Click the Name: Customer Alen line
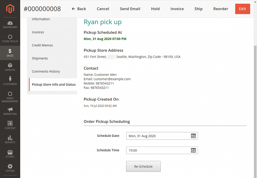257x178 pixels. coord(100,75)
